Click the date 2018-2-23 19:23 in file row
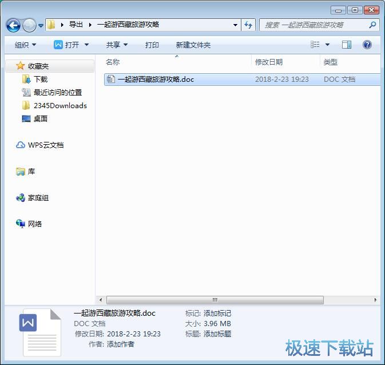Screen dimensions: 385x365 click(x=281, y=80)
